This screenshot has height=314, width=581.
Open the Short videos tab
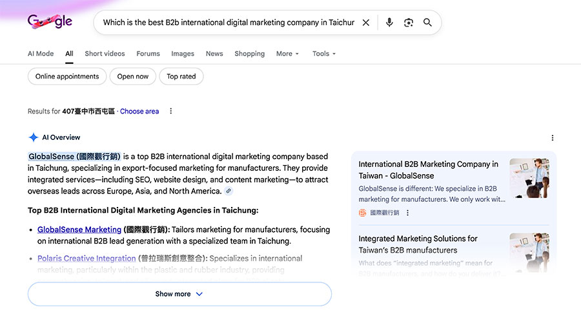point(105,54)
